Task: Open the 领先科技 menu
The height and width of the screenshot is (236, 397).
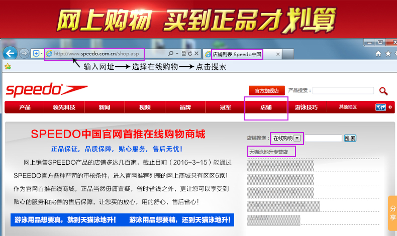Action: point(64,107)
